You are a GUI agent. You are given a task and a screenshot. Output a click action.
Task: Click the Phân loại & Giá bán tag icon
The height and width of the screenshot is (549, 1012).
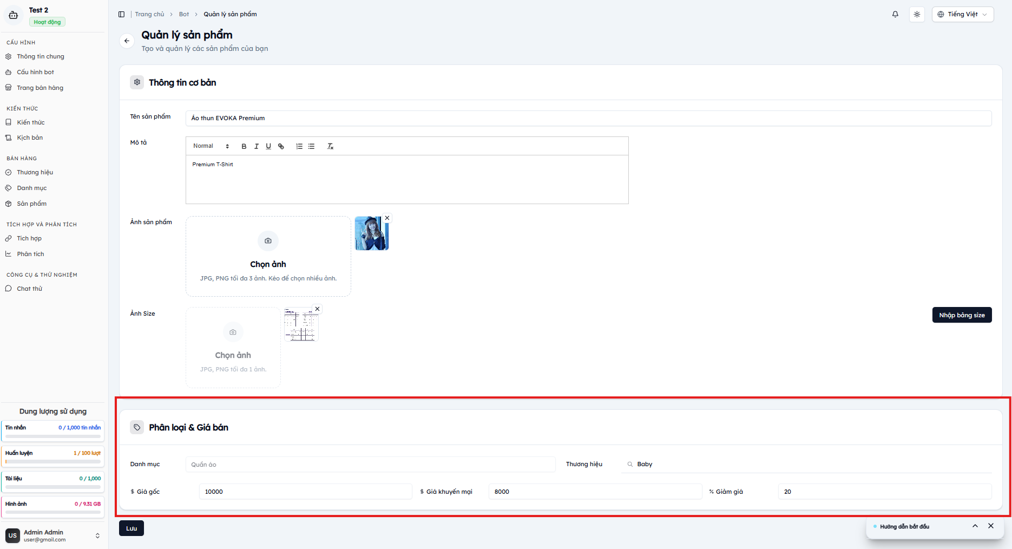137,427
